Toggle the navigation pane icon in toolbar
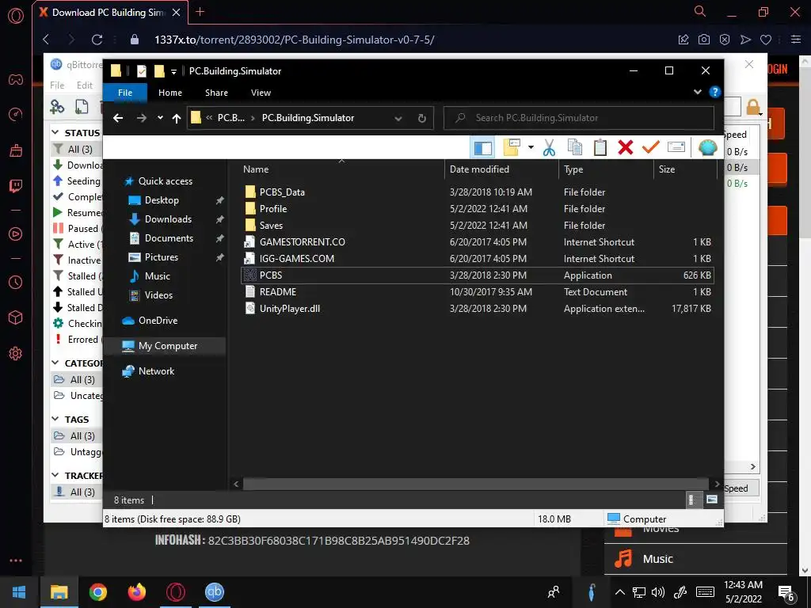The width and height of the screenshot is (811, 608). [x=482, y=148]
